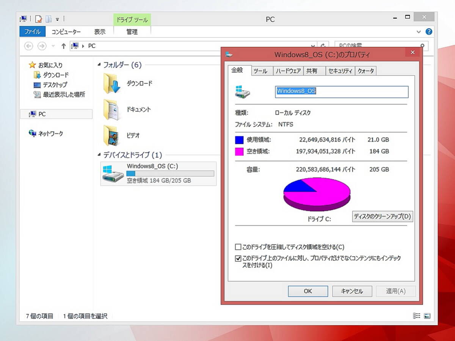455x341 pixels.
Task: Click the ネットワーク globe icon in sidebar
Action: 33,134
